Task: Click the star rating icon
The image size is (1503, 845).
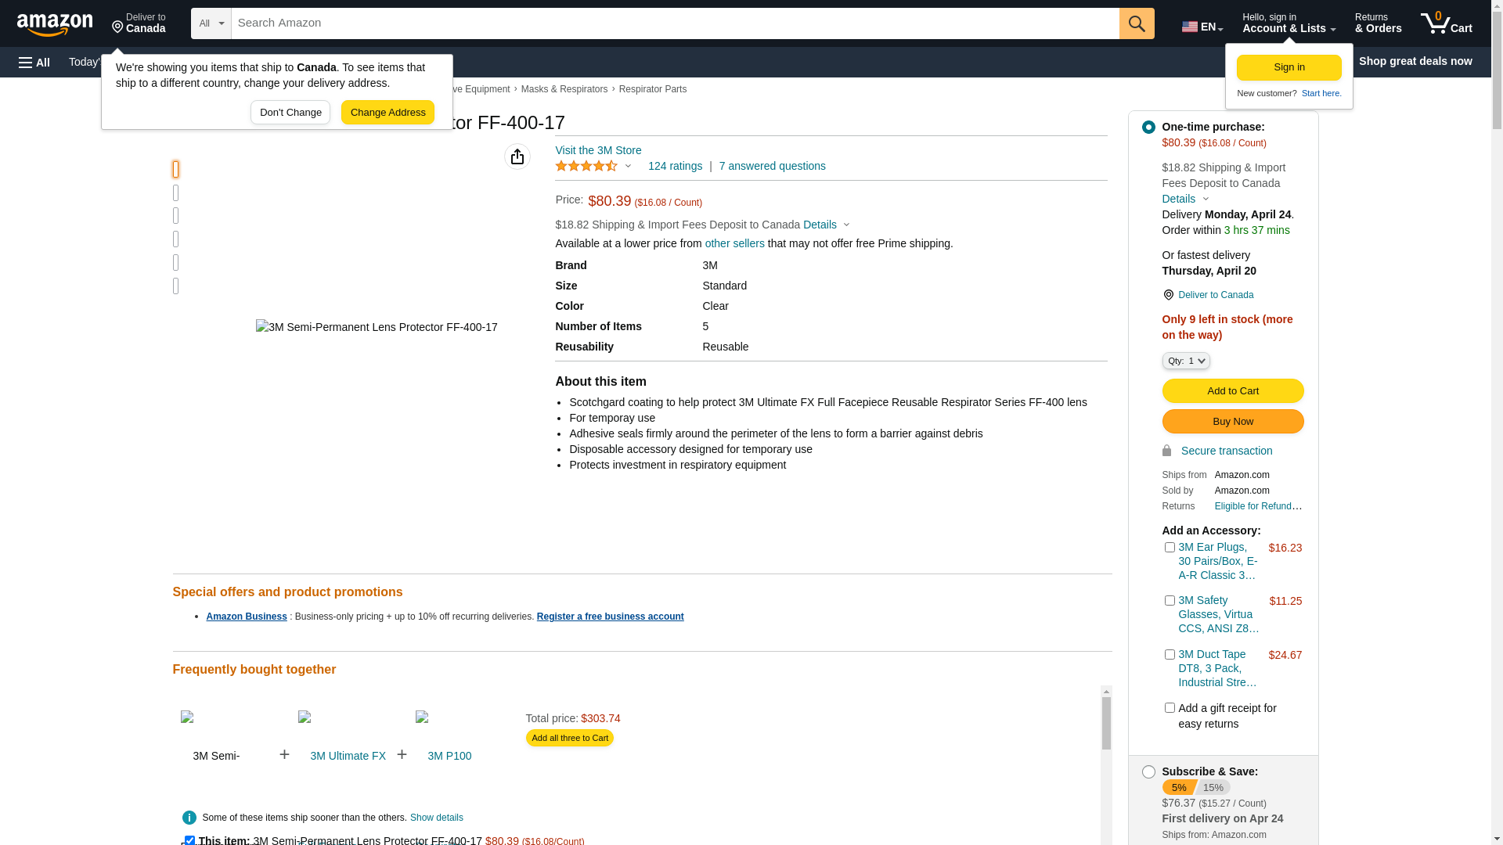Action: coord(587,166)
